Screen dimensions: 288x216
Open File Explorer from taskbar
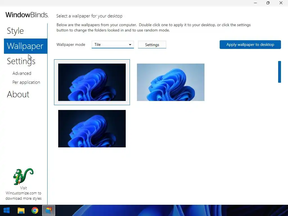pyautogui.click(x=21, y=210)
